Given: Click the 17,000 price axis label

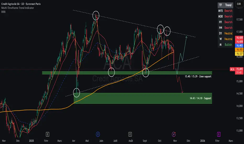Looking at the screenshot, I should [239, 32].
